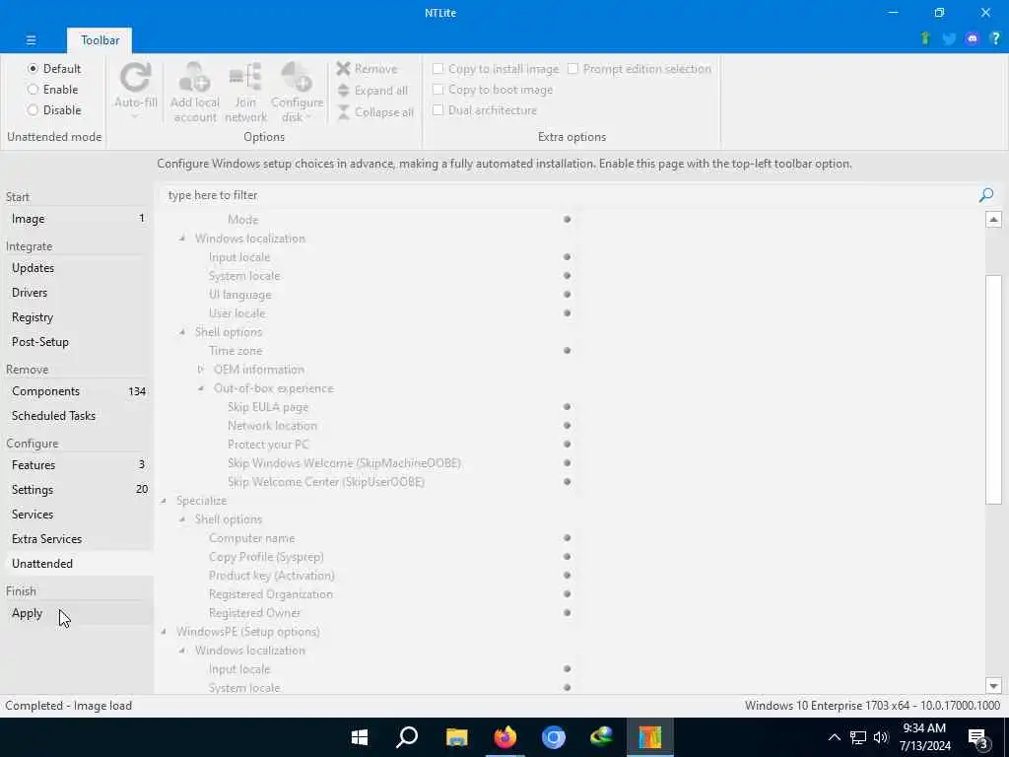
Task: Open the taskbar clock
Action: [924, 737]
